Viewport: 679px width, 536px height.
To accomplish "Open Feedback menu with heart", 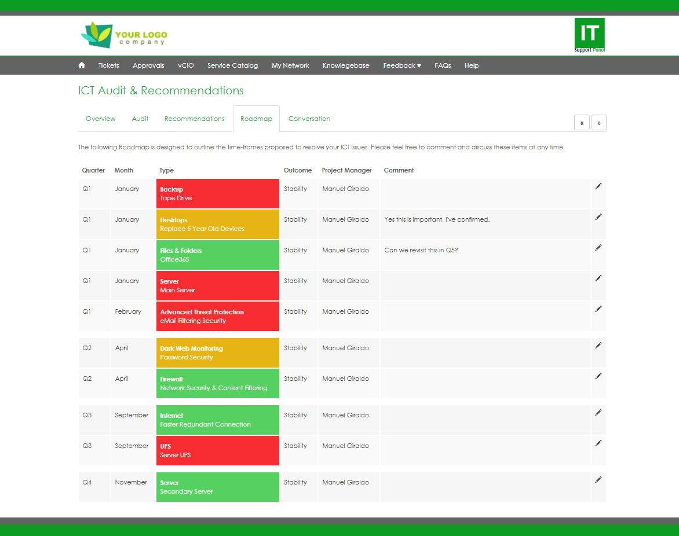I will 402,65.
